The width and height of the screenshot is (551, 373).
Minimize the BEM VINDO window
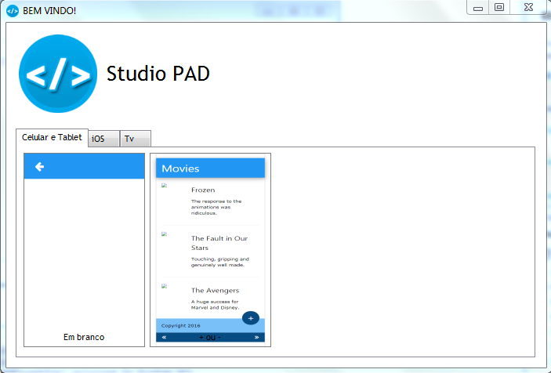click(478, 8)
